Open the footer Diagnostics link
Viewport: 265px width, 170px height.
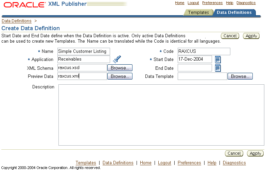[234, 163]
